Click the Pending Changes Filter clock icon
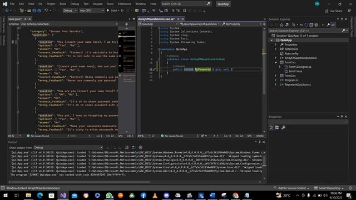 pos(294,25)
